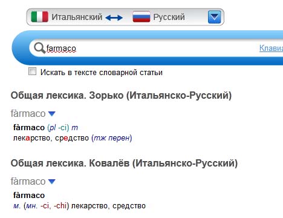Click the Зорько dictionary heading

[121, 96]
